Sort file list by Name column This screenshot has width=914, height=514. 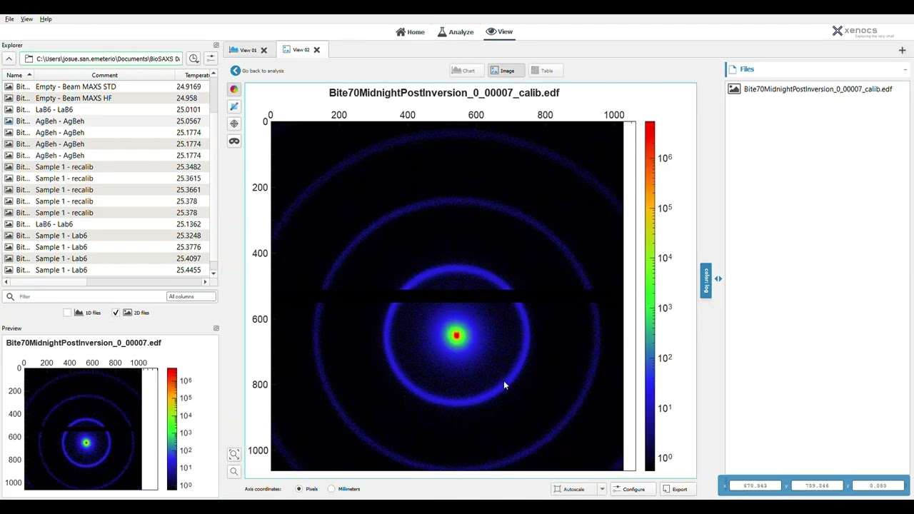[x=17, y=75]
